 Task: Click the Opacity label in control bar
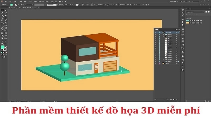coord(61,5)
